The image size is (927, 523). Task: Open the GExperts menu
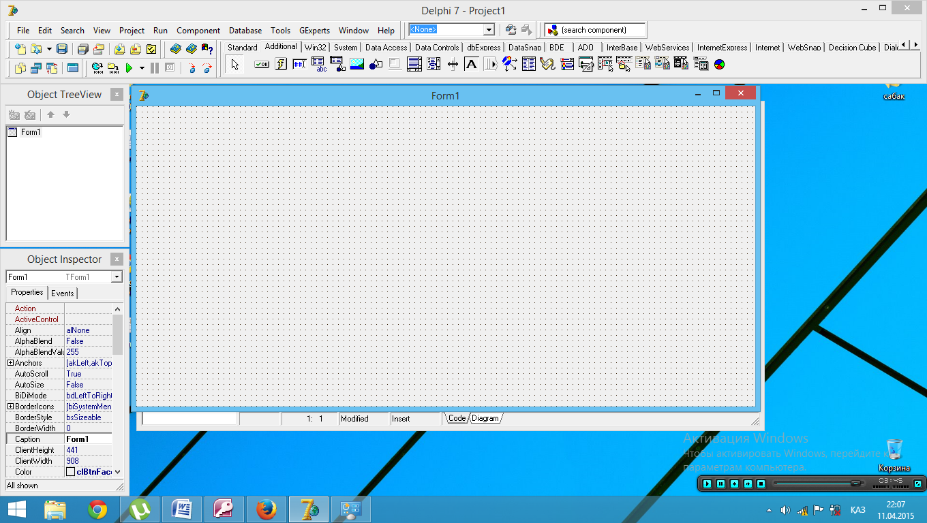314,31
